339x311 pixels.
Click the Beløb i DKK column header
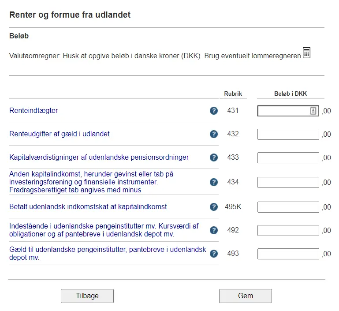coord(291,94)
